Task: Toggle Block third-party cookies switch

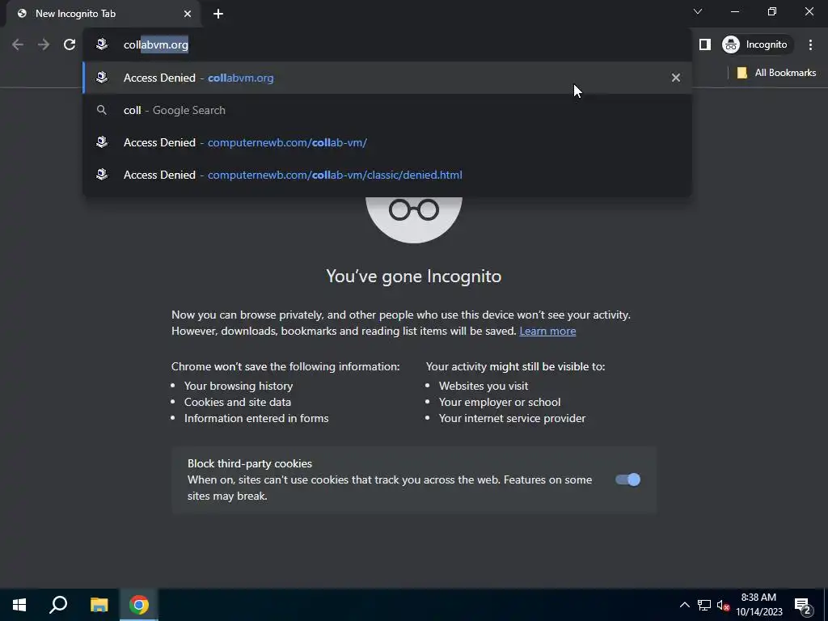Action: tap(627, 479)
